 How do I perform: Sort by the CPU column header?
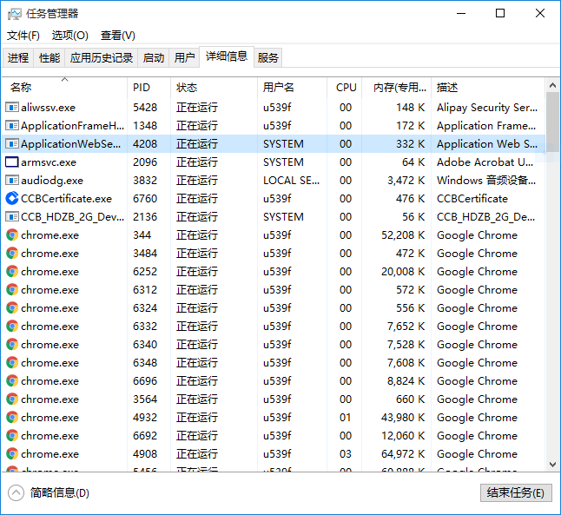[345, 88]
